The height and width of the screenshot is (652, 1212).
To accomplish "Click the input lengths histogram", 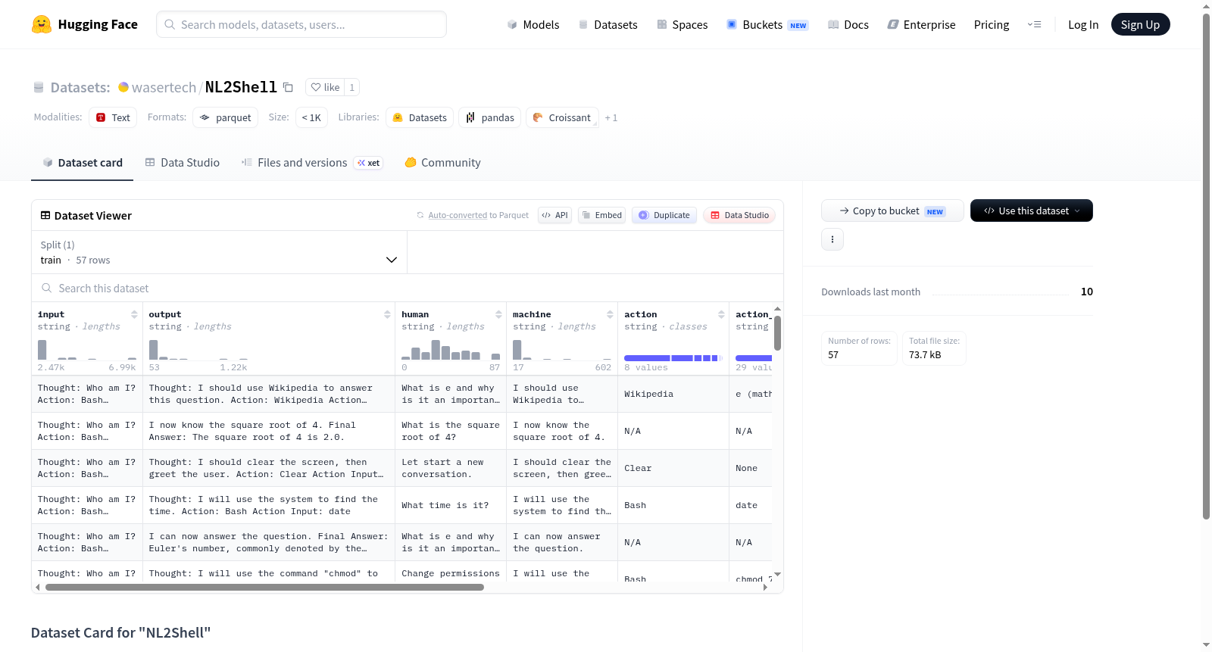I will 87,349.
